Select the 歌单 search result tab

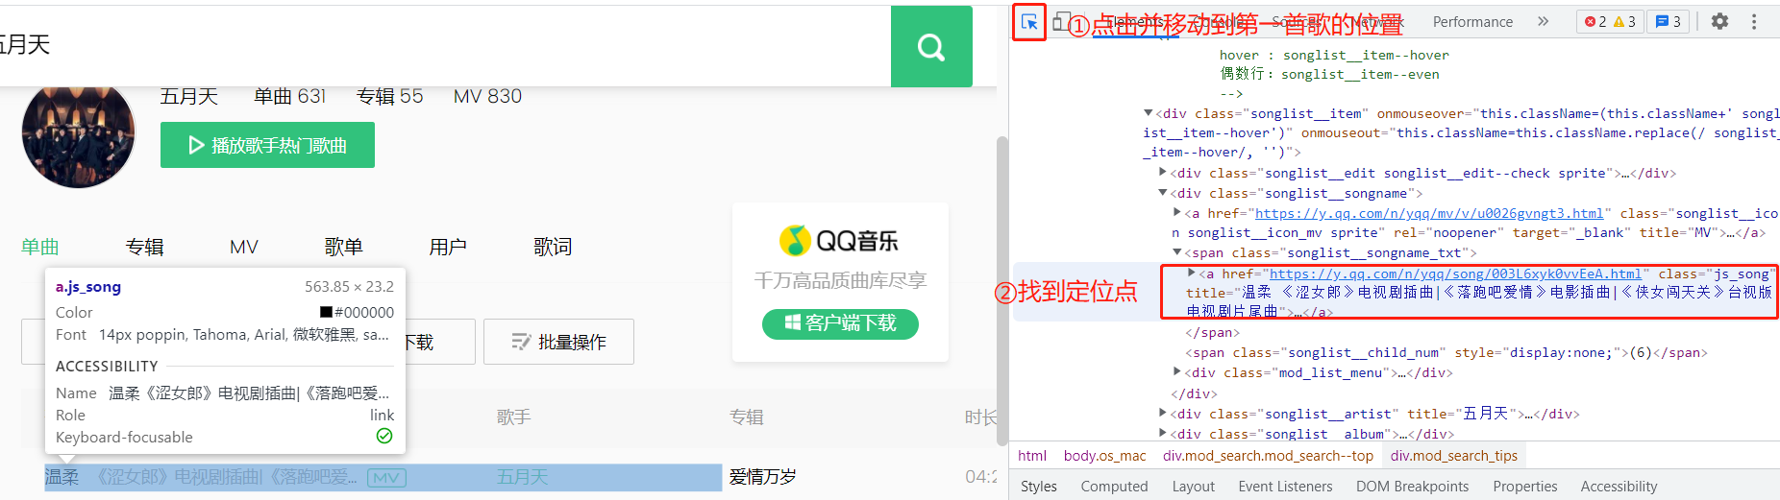point(344,247)
